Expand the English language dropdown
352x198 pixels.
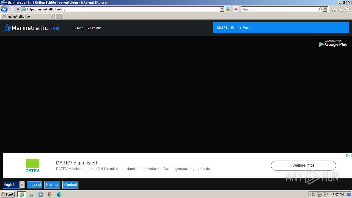click(14, 185)
